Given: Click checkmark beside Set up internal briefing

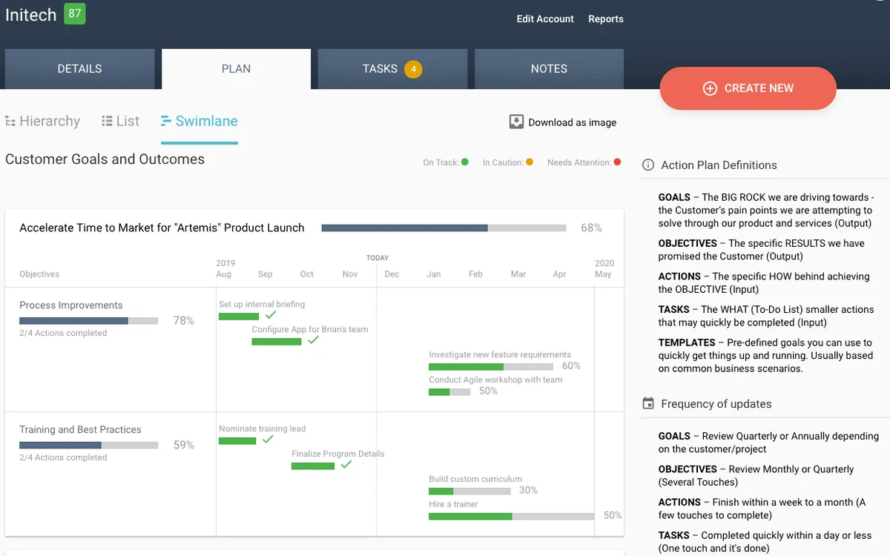Looking at the screenshot, I should click(x=271, y=315).
